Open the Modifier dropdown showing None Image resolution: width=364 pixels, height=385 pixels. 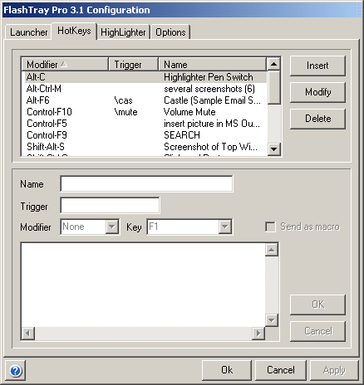tap(90, 227)
